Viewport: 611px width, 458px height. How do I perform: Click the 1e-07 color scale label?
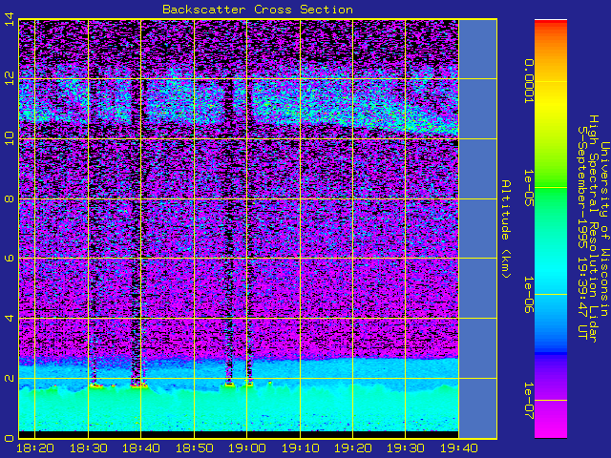[528, 401]
